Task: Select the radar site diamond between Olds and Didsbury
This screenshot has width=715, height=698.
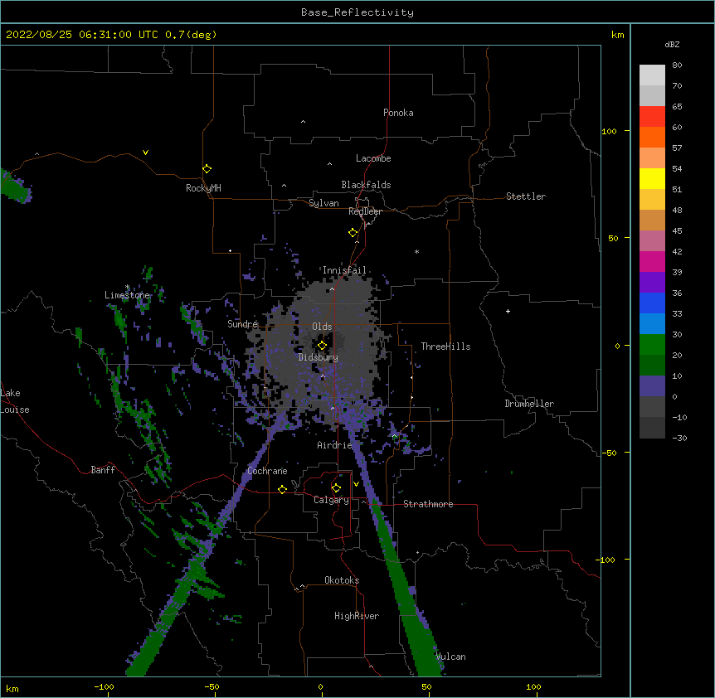Action: coord(323,346)
